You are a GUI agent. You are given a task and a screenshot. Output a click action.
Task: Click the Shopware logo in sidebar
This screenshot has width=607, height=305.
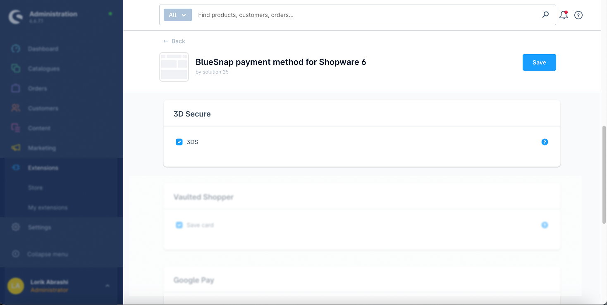pyautogui.click(x=16, y=17)
